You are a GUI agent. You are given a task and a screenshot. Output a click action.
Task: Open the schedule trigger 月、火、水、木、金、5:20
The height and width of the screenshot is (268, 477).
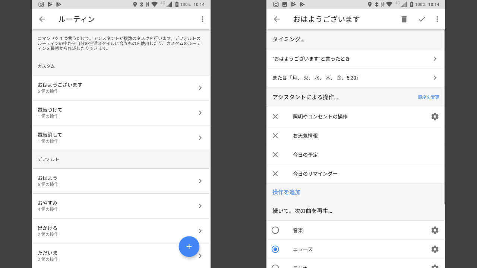[x=355, y=78]
